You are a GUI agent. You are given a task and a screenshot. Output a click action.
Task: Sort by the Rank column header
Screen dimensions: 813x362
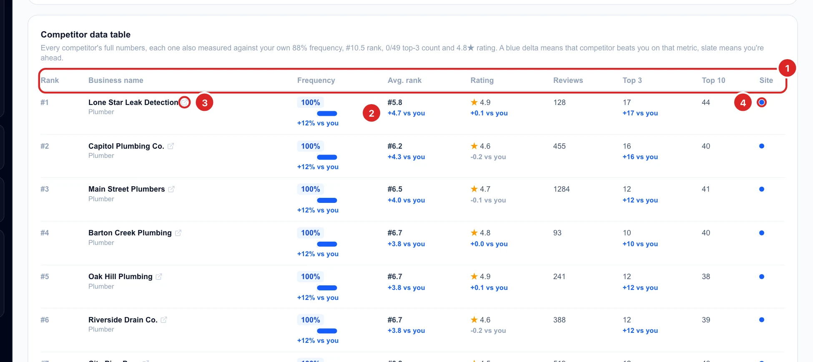(50, 80)
